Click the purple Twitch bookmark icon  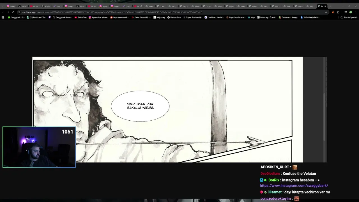(x=50, y=17)
